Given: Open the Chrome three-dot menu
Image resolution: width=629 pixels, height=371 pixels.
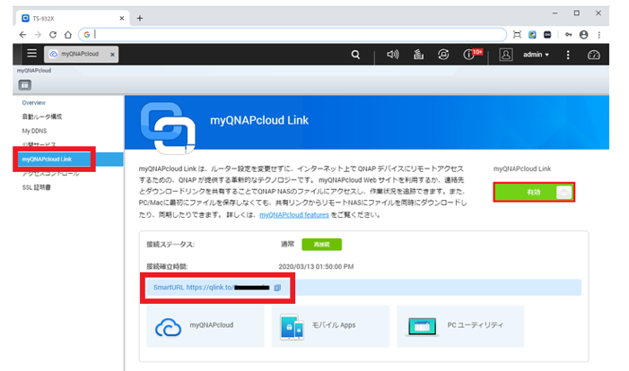Looking at the screenshot, I should [x=598, y=35].
